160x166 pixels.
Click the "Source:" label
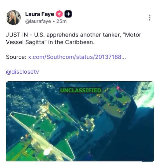(16, 57)
